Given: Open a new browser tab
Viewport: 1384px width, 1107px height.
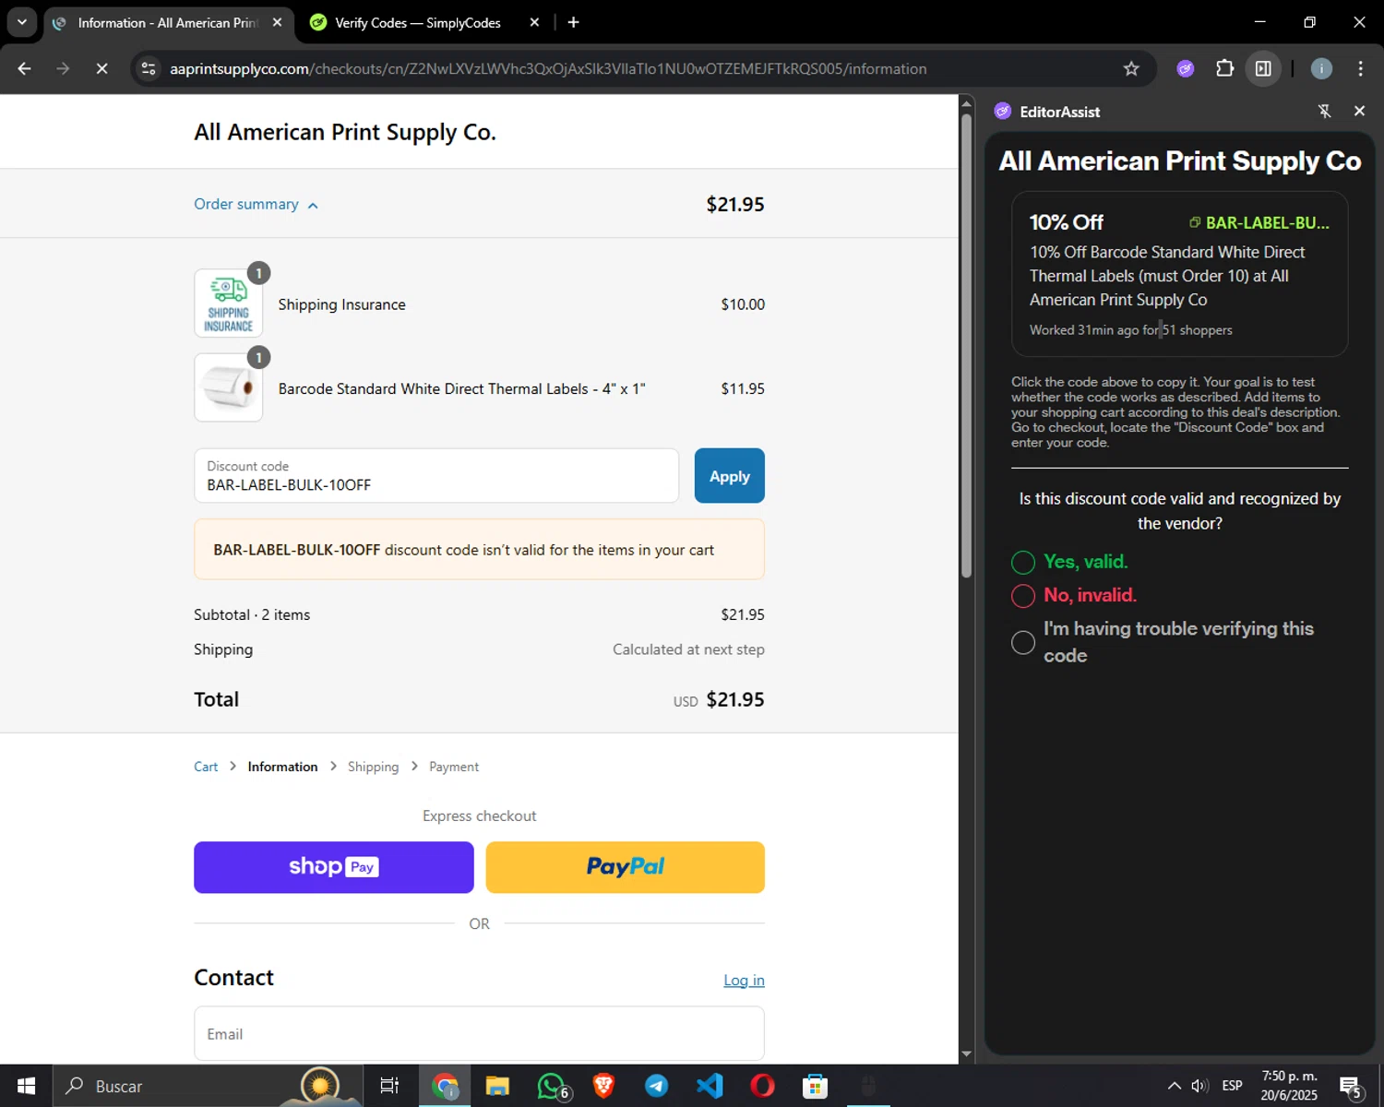Looking at the screenshot, I should click(574, 22).
